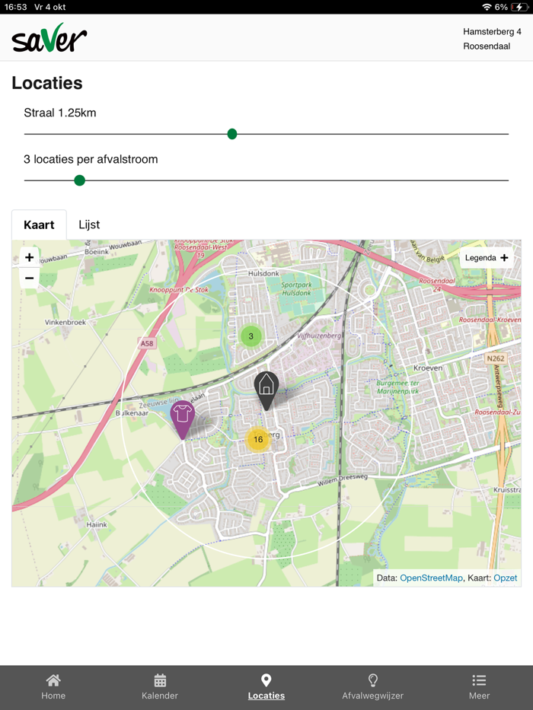The image size is (533, 710).
Task: Zoom out the map with minus button
Action: tap(30, 278)
